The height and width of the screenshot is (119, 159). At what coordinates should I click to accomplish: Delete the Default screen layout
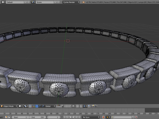(28, 2)
